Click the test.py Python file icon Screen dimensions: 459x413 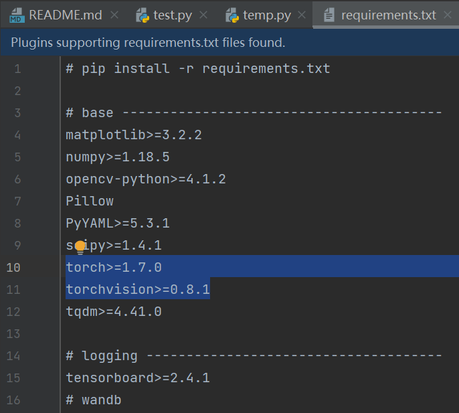143,15
